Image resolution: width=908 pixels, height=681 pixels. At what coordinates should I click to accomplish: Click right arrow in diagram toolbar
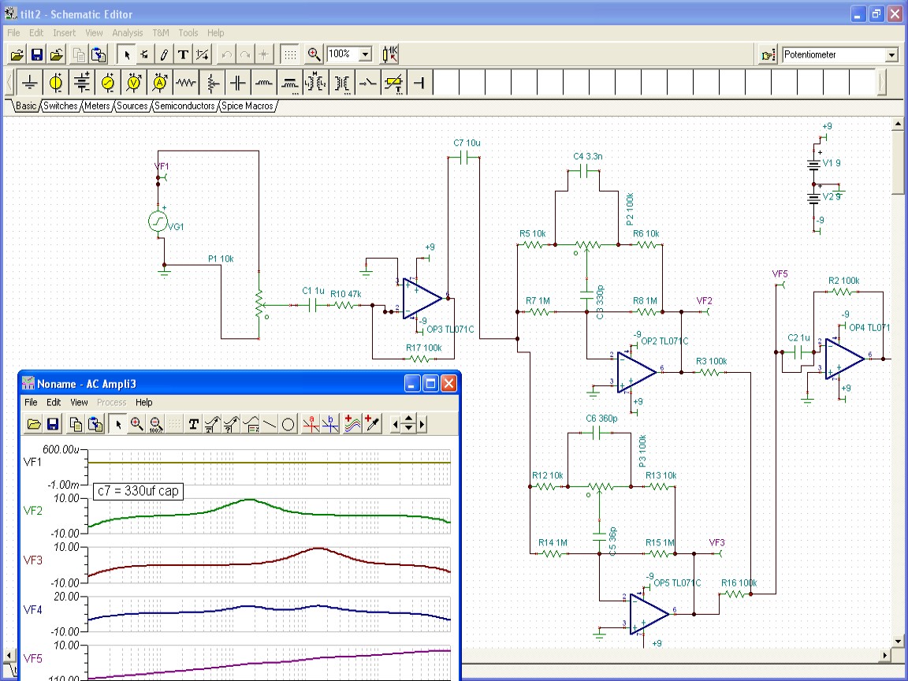[422, 425]
